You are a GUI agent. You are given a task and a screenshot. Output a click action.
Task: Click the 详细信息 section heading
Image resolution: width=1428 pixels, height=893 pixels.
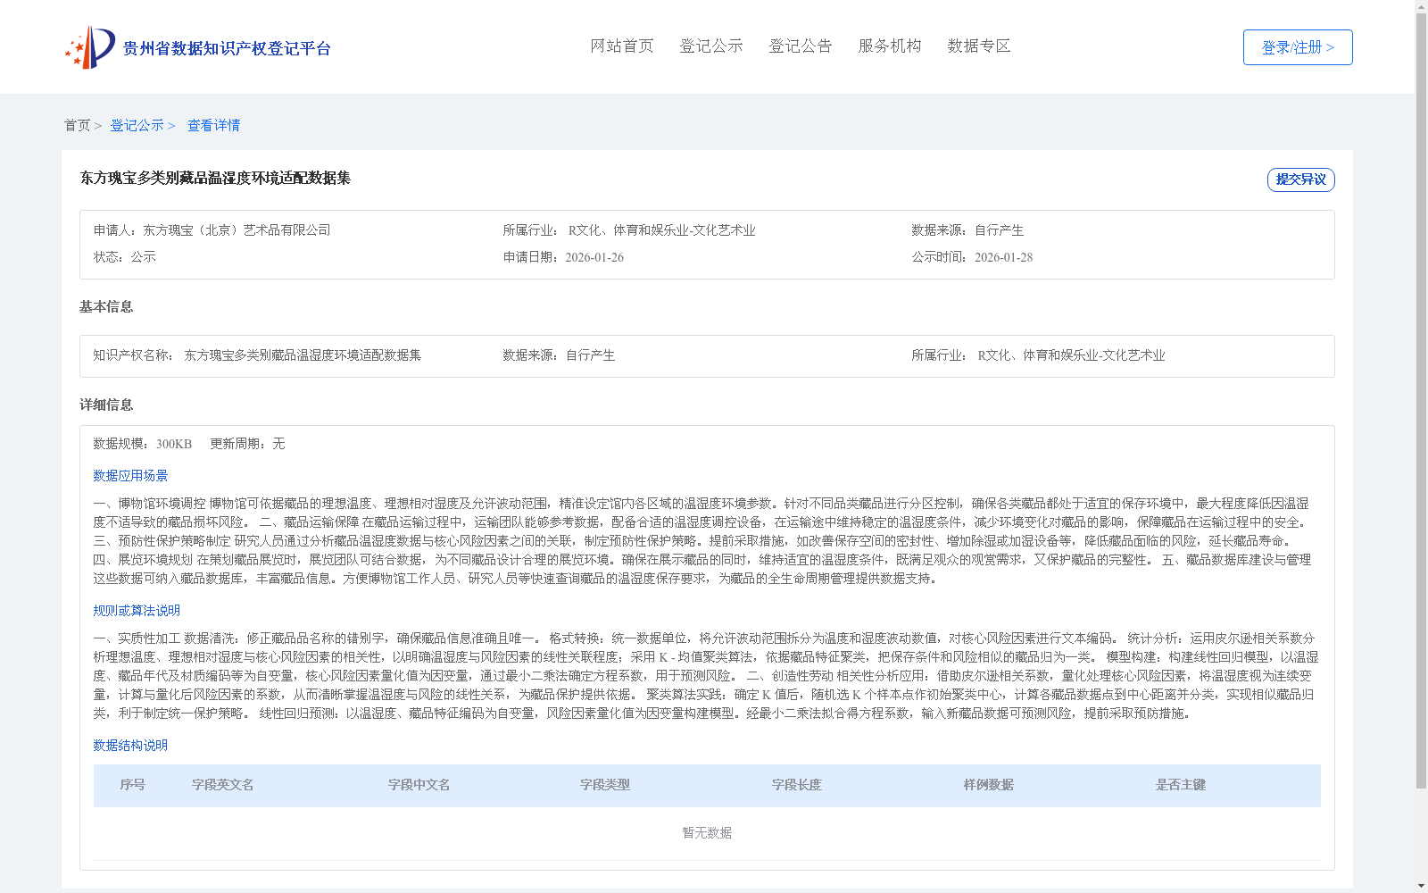pos(106,405)
